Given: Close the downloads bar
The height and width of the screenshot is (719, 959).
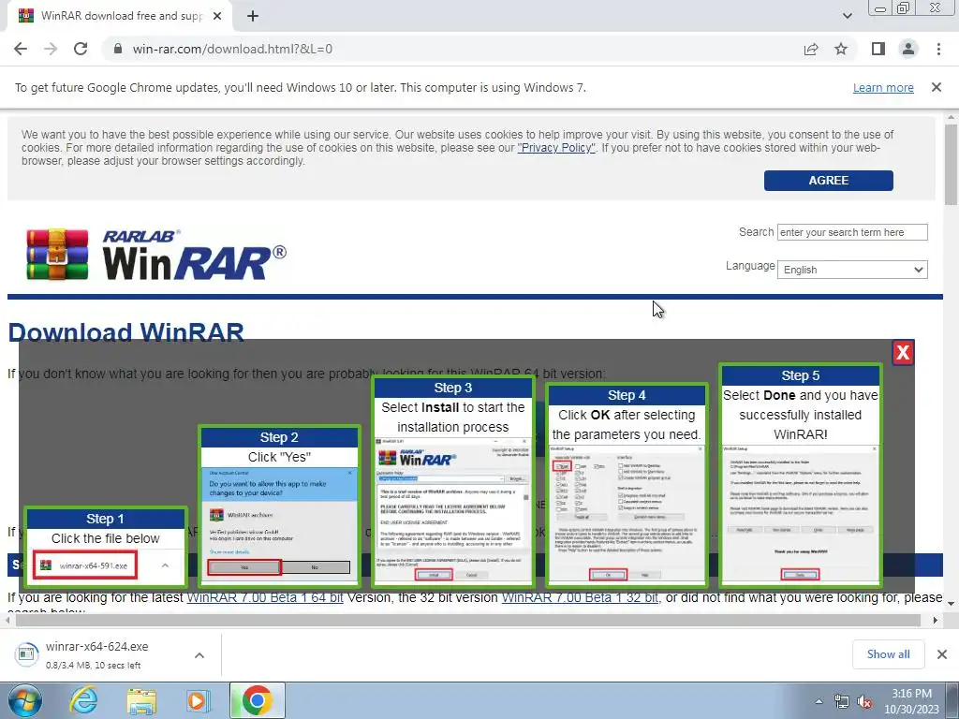Looking at the screenshot, I should pos(942,654).
